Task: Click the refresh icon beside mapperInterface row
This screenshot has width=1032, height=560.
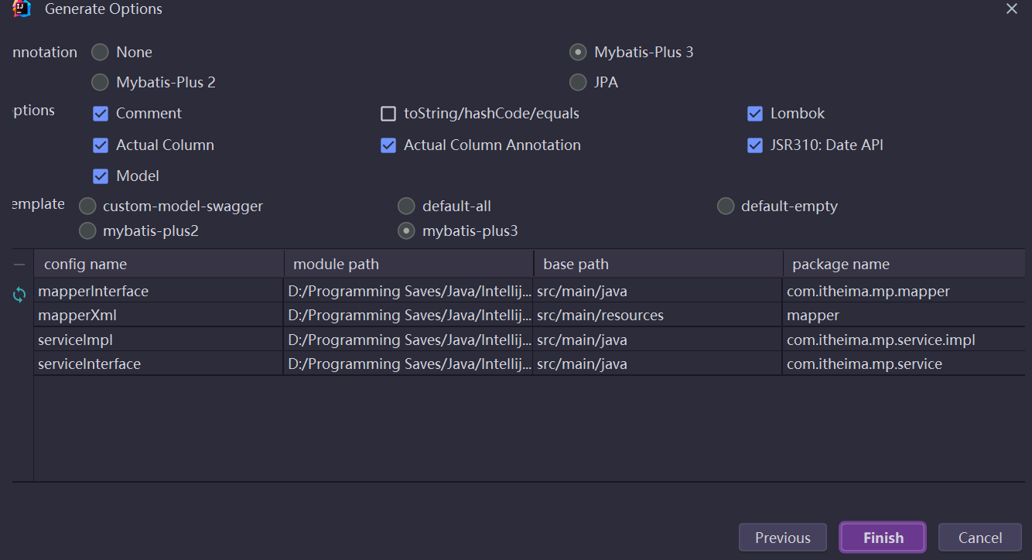Action: [x=19, y=294]
